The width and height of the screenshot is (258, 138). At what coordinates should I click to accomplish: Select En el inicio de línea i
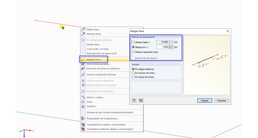click(133, 73)
